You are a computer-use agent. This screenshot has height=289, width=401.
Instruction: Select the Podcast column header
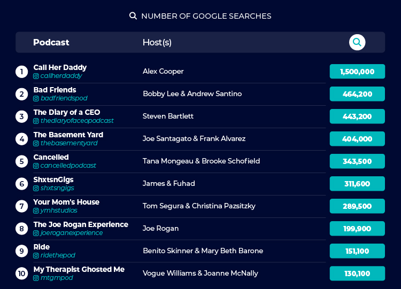coord(51,42)
